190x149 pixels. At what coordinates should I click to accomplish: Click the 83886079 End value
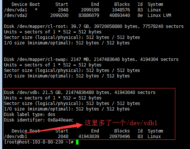89,15
